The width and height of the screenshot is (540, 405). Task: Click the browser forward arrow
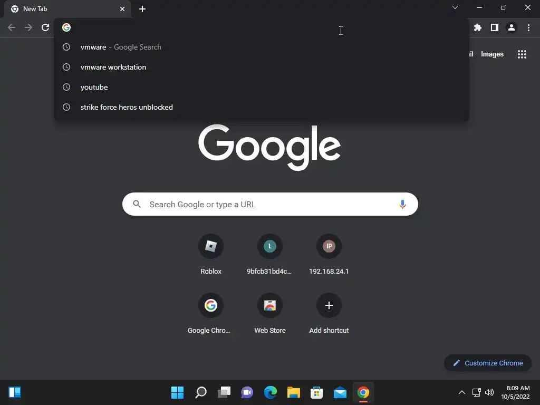[x=28, y=27]
